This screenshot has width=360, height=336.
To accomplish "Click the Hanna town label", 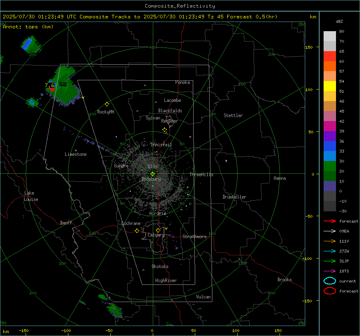I will coord(280,178).
